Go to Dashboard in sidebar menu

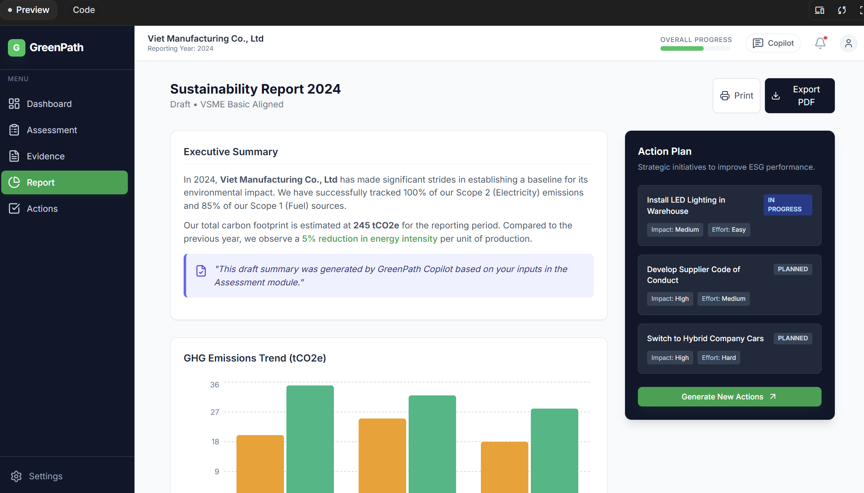pyautogui.click(x=49, y=104)
